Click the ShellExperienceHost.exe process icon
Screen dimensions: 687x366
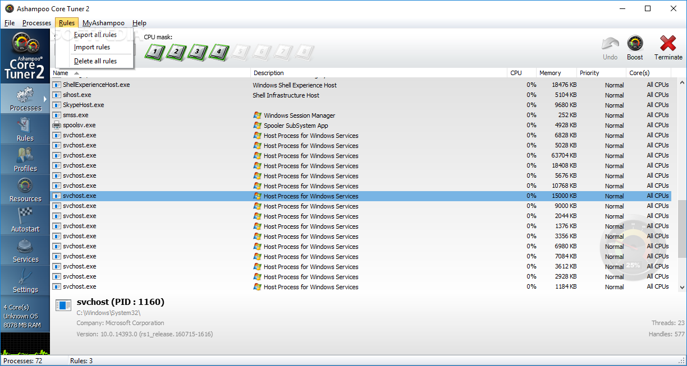57,85
